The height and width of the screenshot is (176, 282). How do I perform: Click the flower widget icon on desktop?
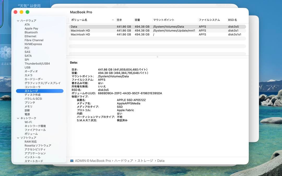pos(6,53)
